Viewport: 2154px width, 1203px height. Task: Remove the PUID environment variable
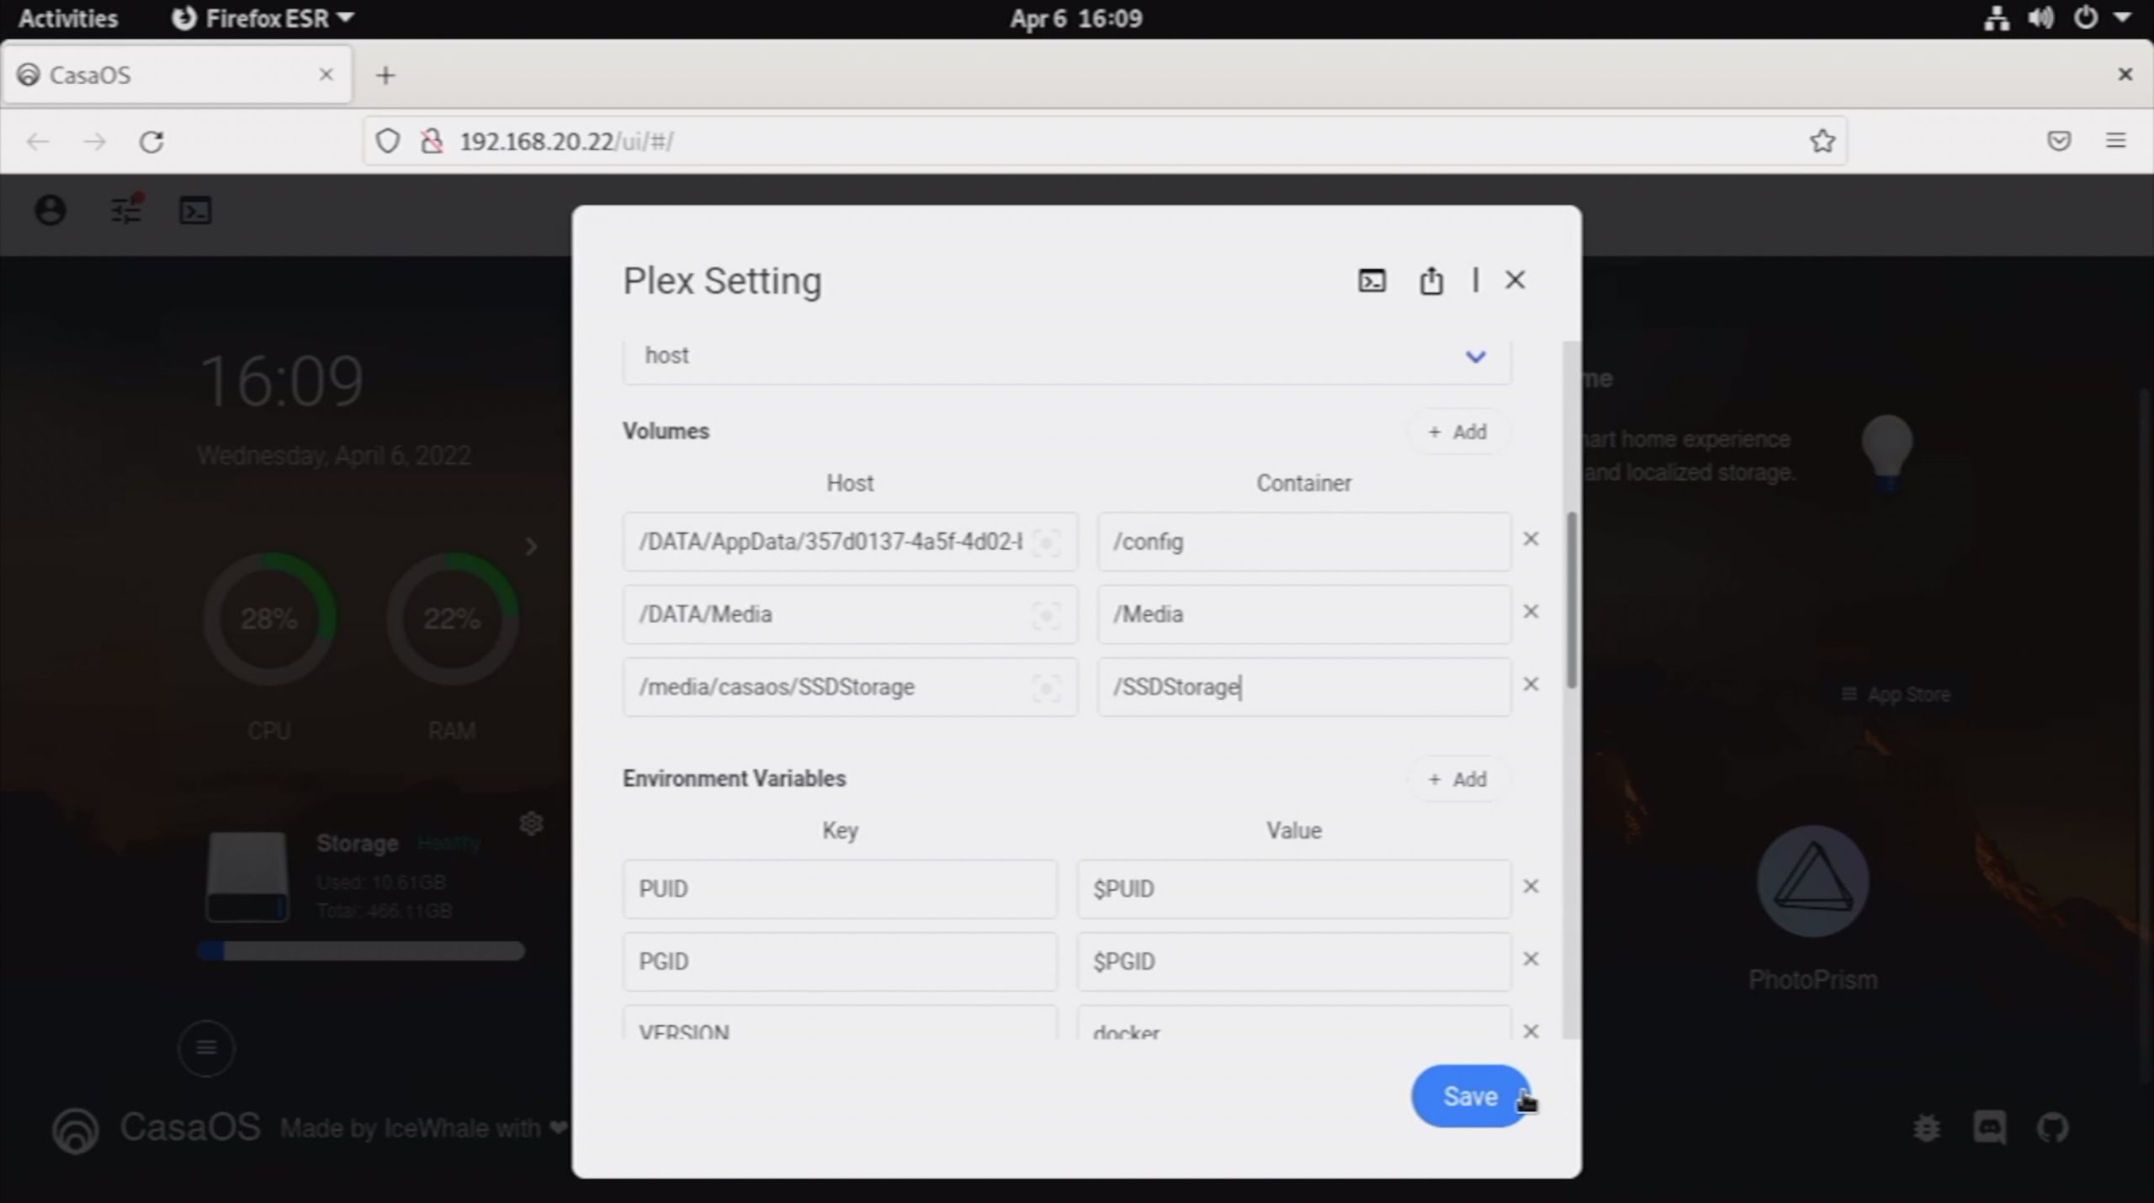tap(1531, 887)
